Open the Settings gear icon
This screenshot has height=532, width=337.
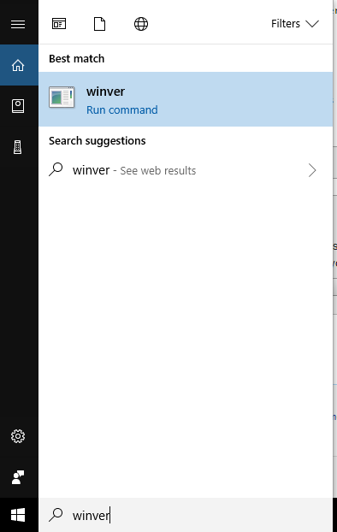[18, 436]
